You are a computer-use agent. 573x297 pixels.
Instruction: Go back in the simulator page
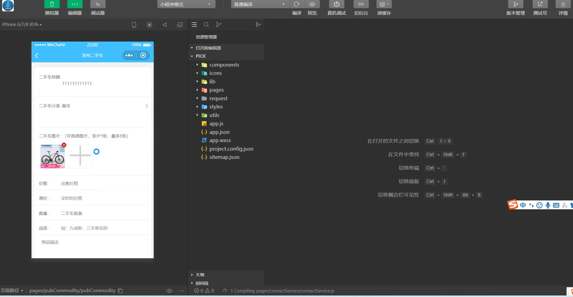click(x=37, y=55)
